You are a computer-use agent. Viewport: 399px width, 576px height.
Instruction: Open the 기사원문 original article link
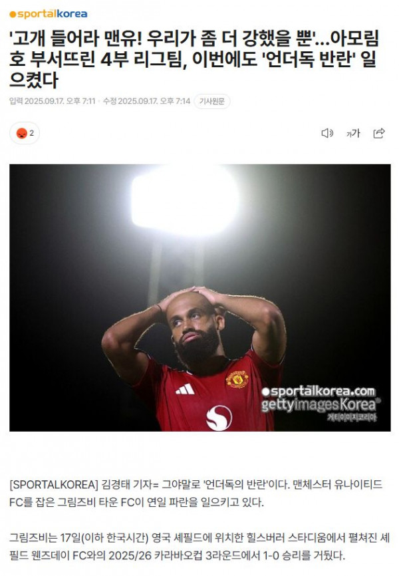(211, 101)
